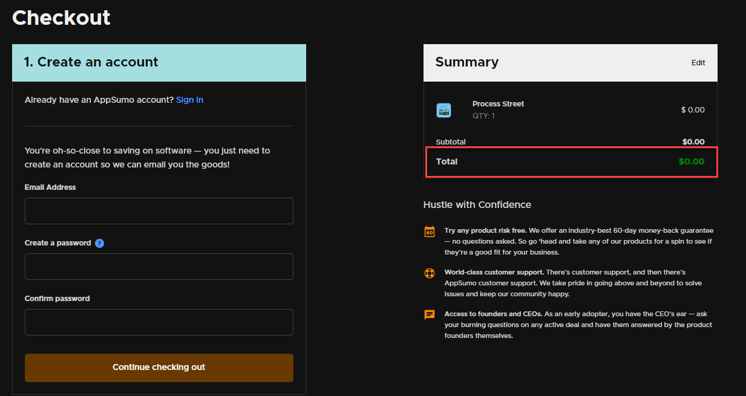Click the Create an account section header
The image size is (746, 396).
click(91, 62)
